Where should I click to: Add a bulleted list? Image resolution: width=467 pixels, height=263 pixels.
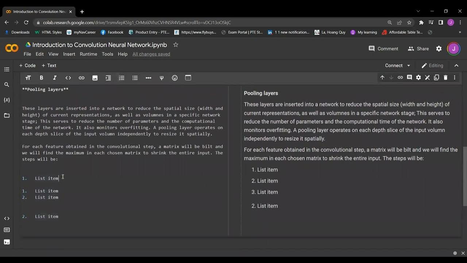[x=135, y=78]
